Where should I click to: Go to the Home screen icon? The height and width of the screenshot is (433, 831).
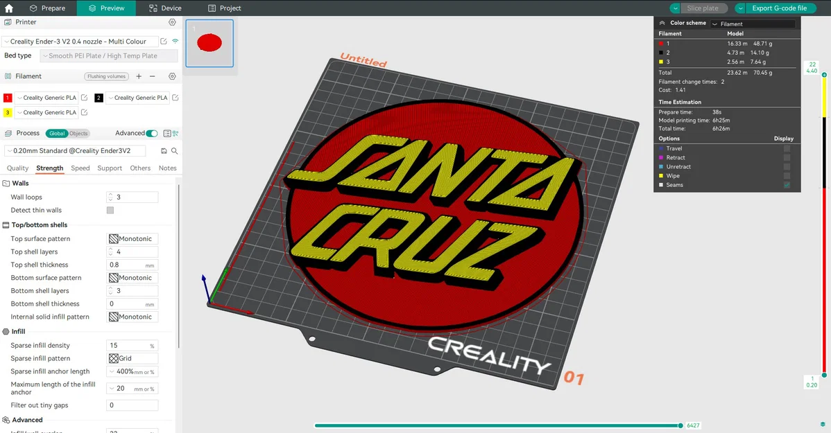(8, 8)
